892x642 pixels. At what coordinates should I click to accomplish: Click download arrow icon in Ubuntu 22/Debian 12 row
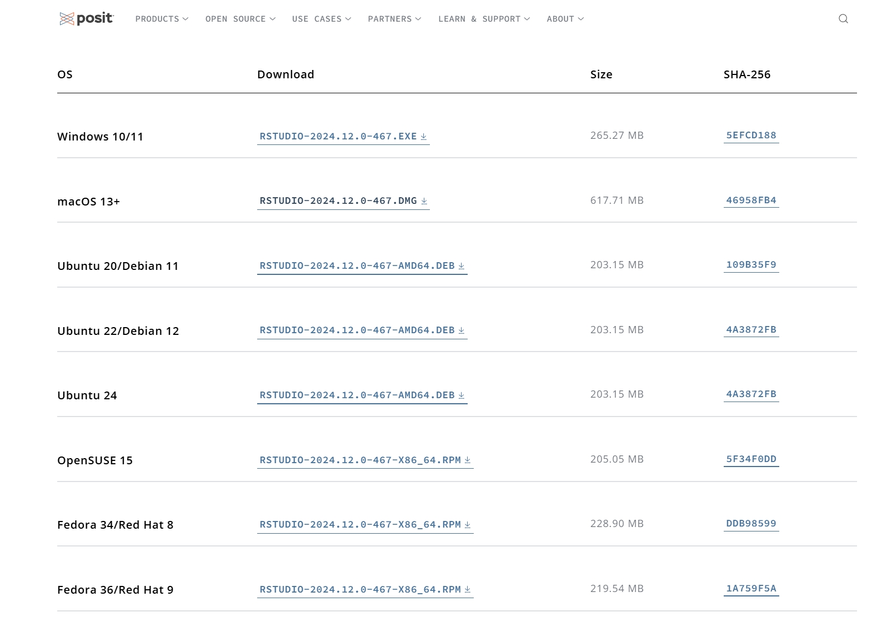pyautogui.click(x=462, y=330)
